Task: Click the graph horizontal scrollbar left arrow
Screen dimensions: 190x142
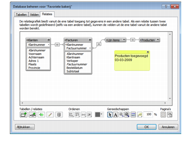Action: (22, 103)
